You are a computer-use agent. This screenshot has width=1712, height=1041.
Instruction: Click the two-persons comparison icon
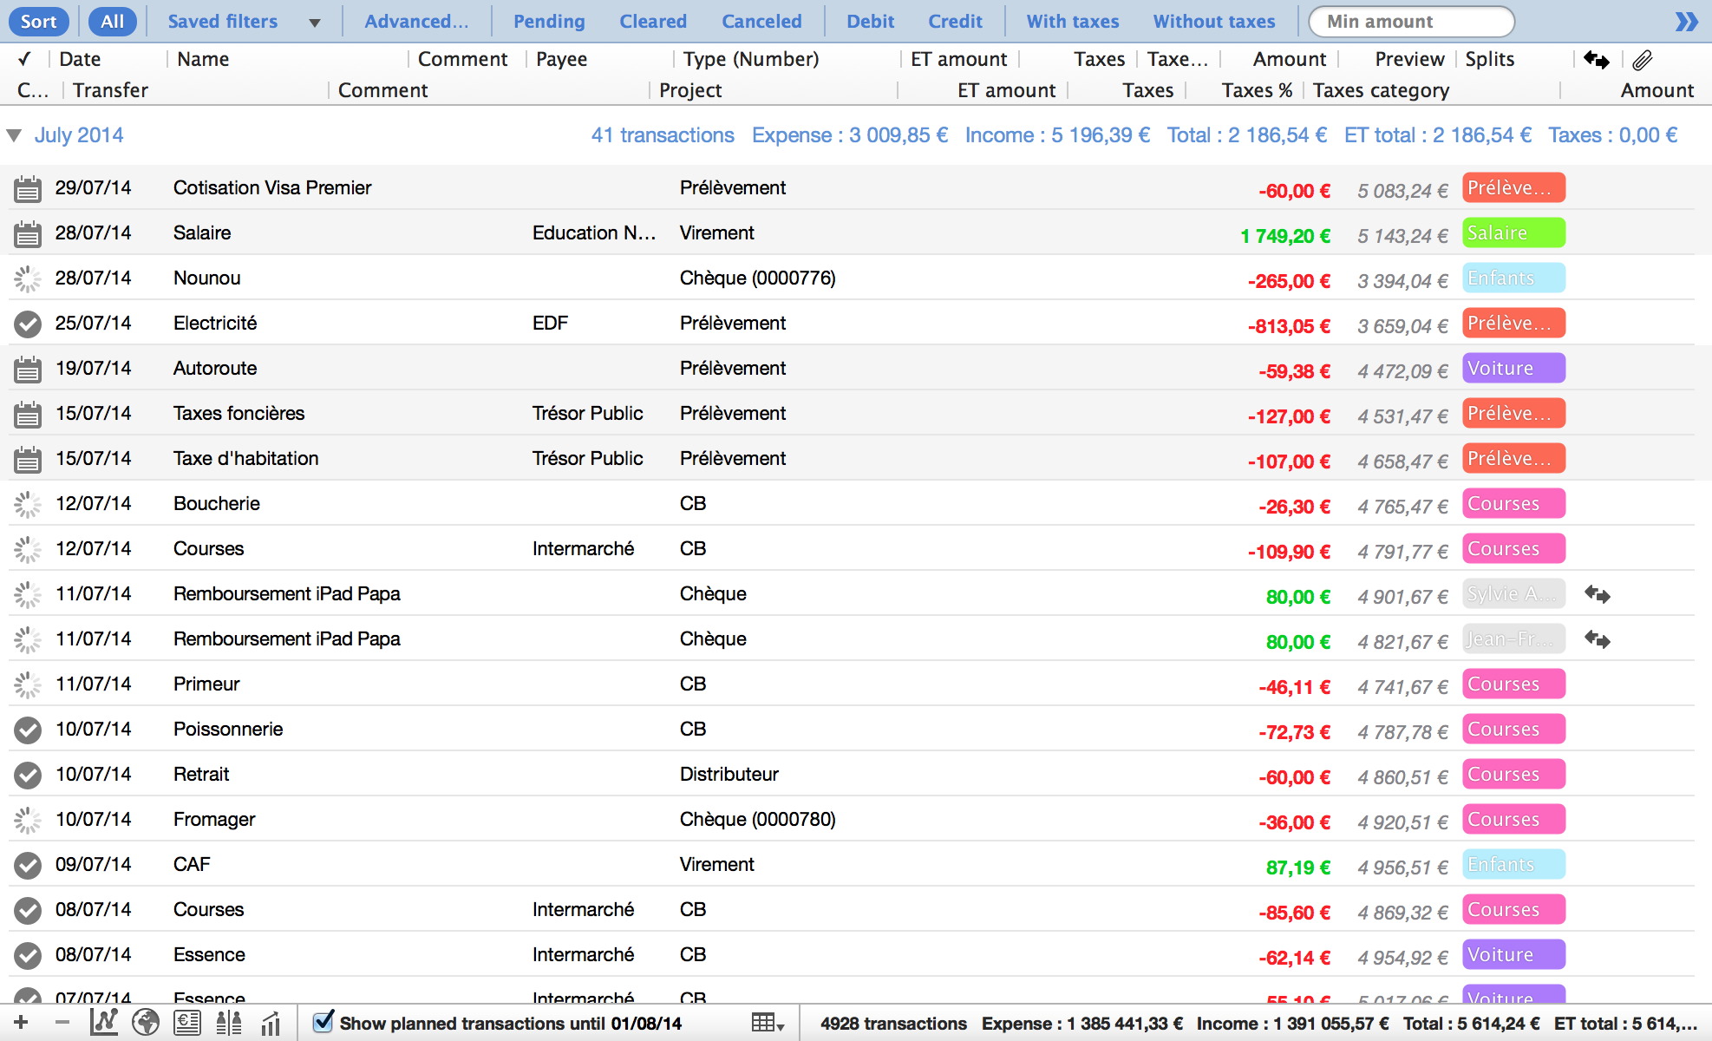click(229, 1023)
